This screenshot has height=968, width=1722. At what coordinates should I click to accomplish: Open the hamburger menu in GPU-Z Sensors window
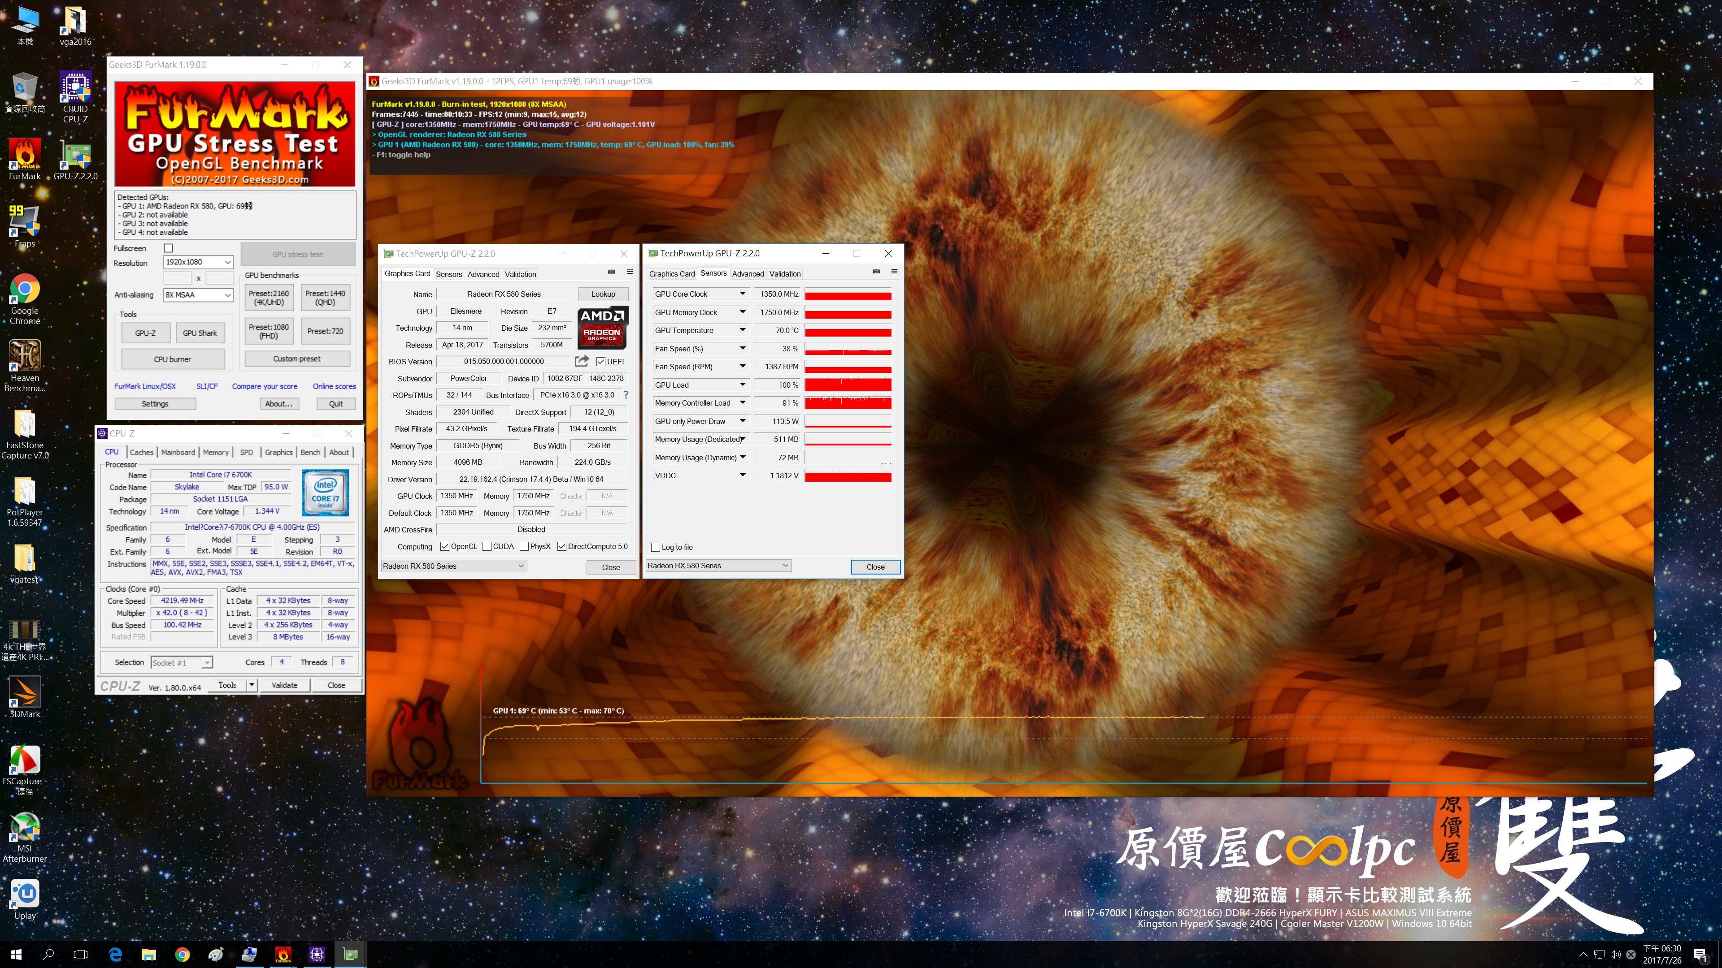coord(895,271)
